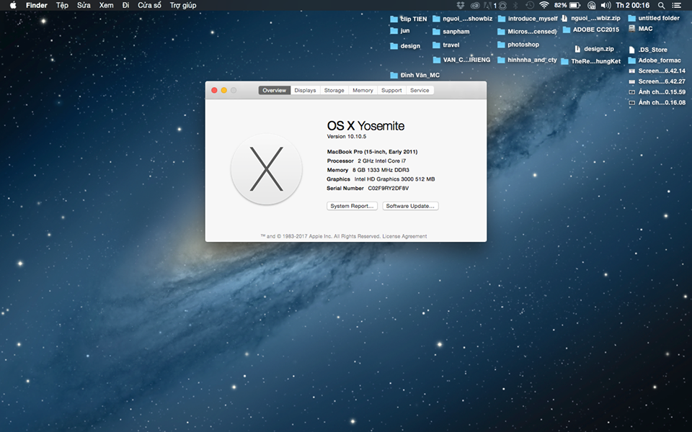692x432 pixels.
Task: Open the volume control icon
Action: pyautogui.click(x=605, y=5)
